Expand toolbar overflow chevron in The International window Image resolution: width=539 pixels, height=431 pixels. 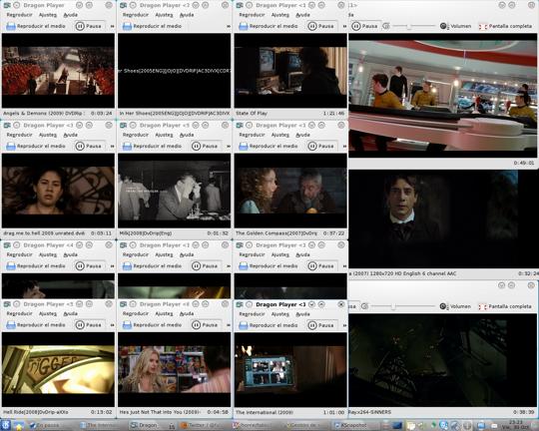pyautogui.click(x=344, y=325)
